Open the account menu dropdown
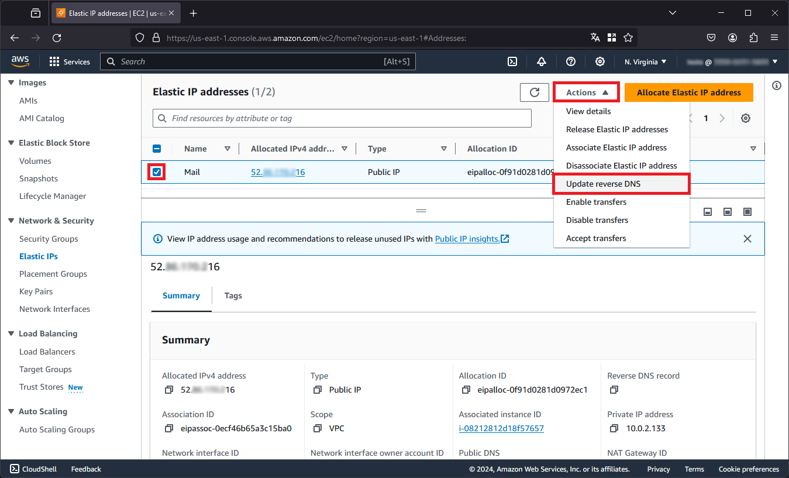Screen dimensions: 789x478 click(x=732, y=61)
